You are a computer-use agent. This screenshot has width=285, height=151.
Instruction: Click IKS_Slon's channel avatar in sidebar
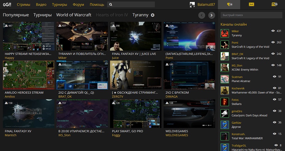225,68
